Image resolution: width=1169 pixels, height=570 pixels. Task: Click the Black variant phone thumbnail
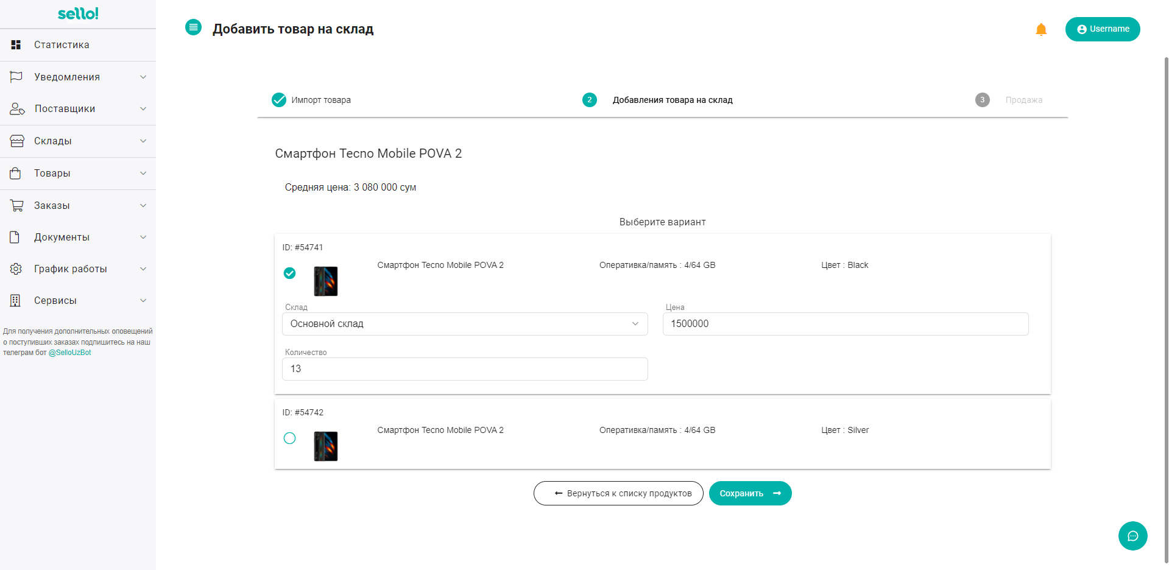pos(326,281)
